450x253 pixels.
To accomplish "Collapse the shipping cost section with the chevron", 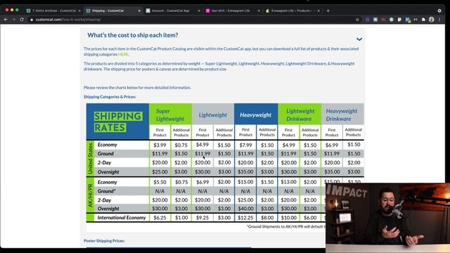I will tap(359, 39).
